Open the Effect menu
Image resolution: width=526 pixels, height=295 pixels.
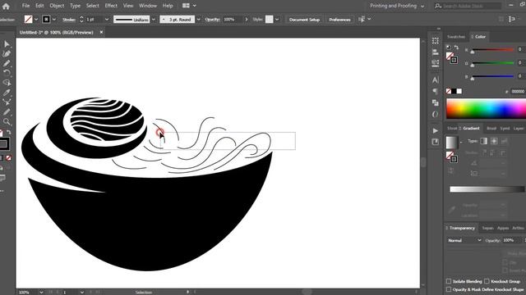coord(111,6)
